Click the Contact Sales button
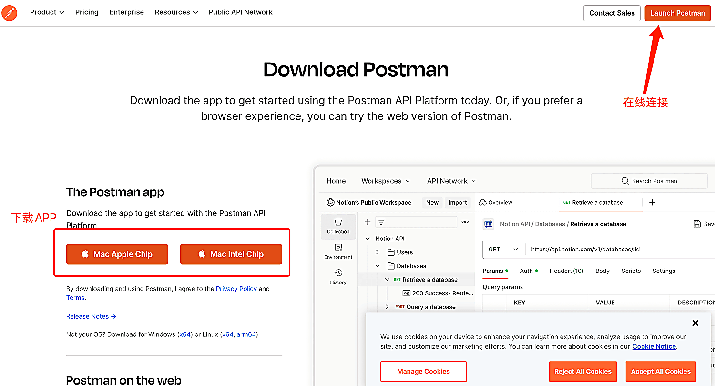Image resolution: width=715 pixels, height=386 pixels. point(612,13)
